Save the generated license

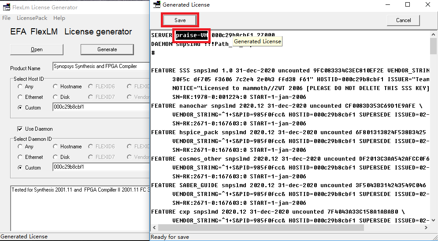[180, 20]
